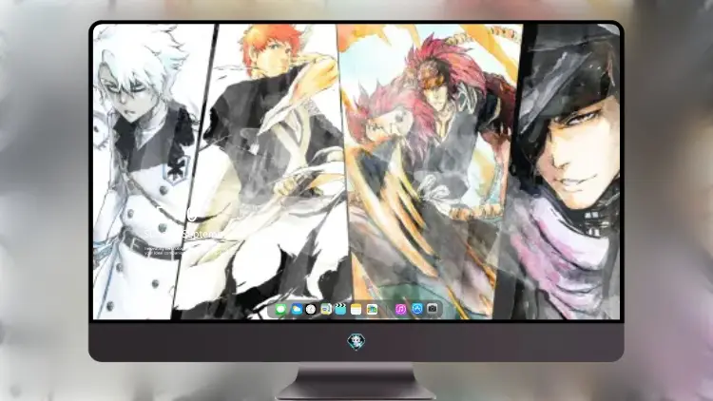The height and width of the screenshot is (401, 713).
Task: Open the Weather app in dock
Action: click(x=297, y=310)
